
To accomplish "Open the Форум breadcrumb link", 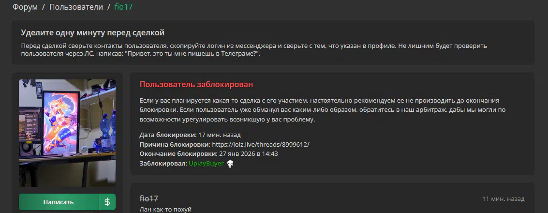I will point(25,7).
